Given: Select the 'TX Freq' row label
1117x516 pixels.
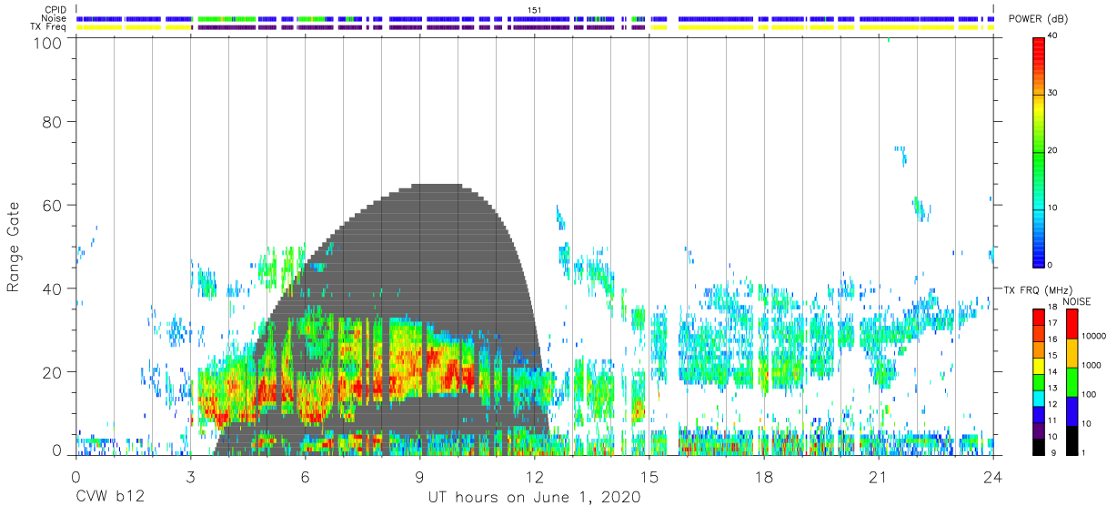Looking at the screenshot, I should pos(49,27).
